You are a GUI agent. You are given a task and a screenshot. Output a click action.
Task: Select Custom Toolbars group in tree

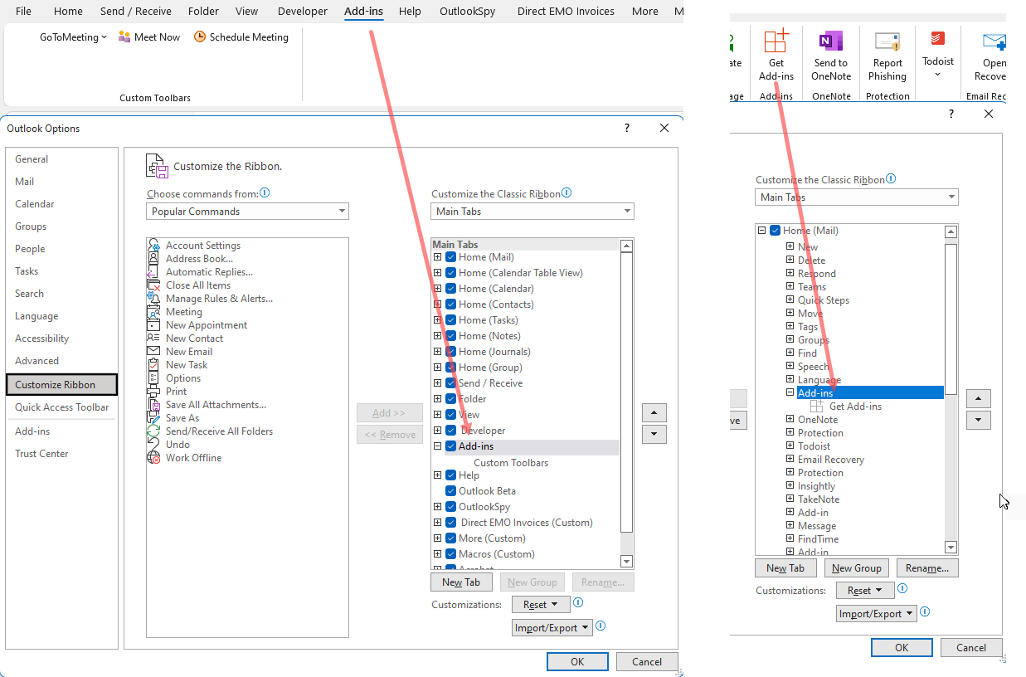[511, 463]
